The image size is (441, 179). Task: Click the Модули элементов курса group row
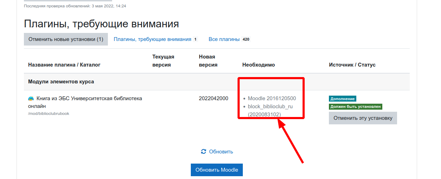click(217, 82)
